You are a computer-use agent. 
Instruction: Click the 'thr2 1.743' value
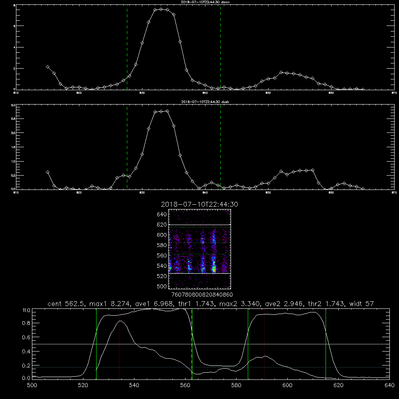point(326,304)
